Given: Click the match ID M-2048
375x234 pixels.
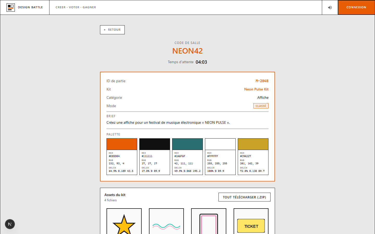Looking at the screenshot, I should [262, 81].
